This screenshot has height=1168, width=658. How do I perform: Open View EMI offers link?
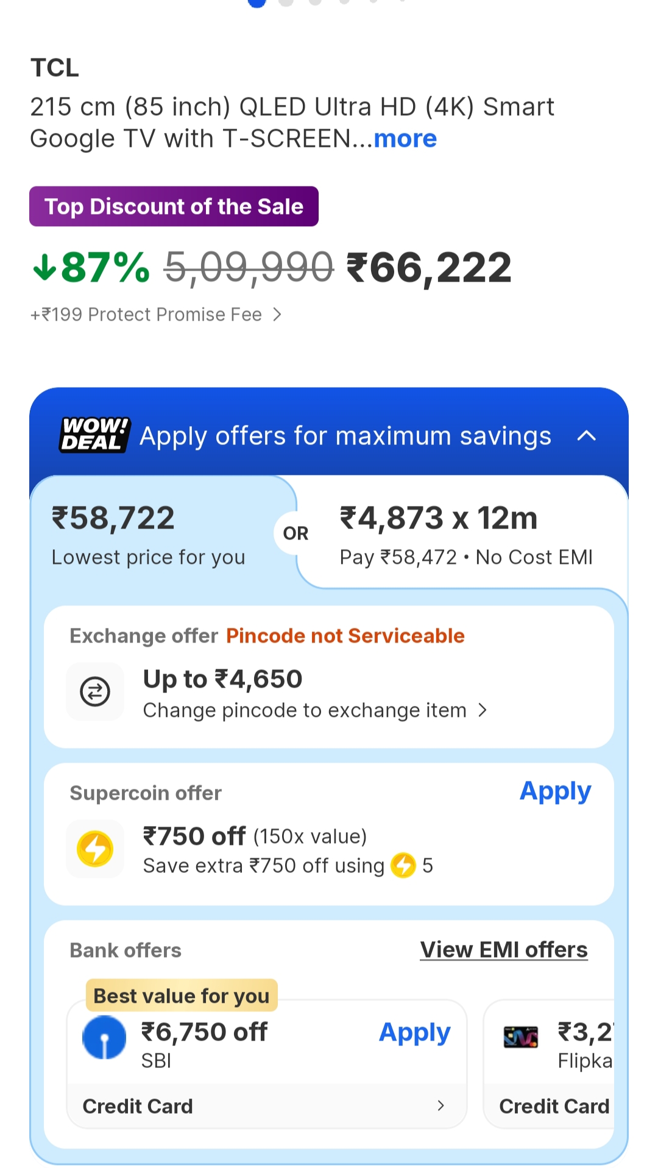504,950
